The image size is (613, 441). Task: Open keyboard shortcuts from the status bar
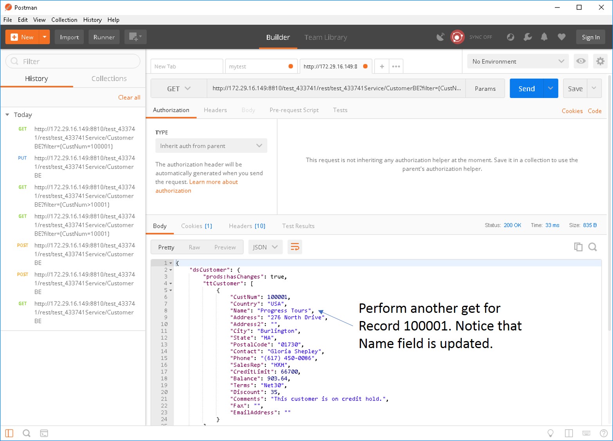click(586, 433)
